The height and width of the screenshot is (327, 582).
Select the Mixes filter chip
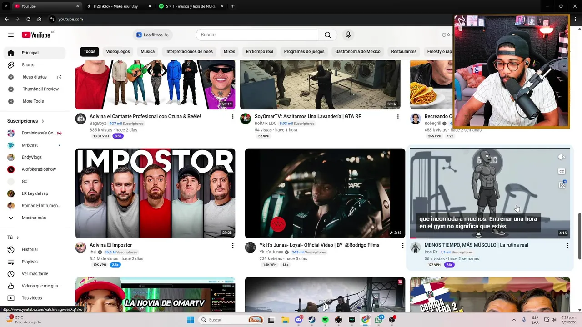pyautogui.click(x=229, y=52)
